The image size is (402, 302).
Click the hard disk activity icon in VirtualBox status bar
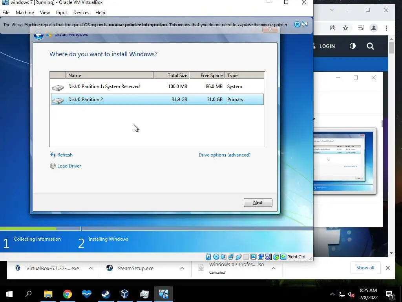click(208, 256)
